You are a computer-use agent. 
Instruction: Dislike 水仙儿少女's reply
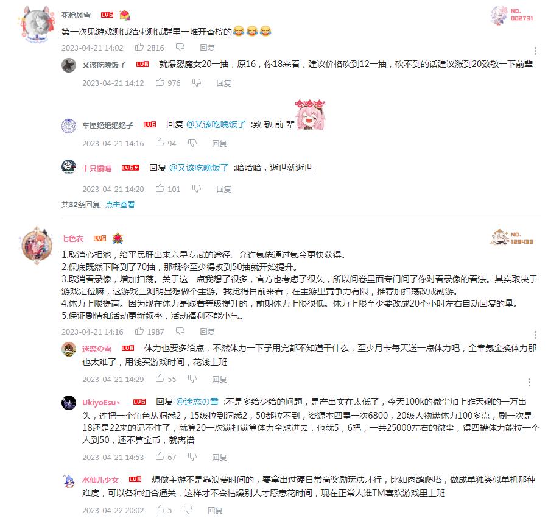pos(188,510)
